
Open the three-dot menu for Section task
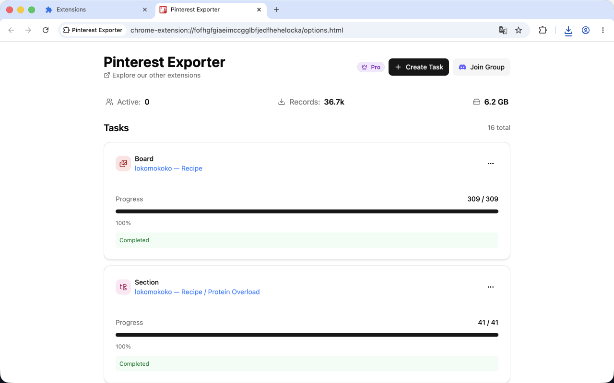pos(491,287)
